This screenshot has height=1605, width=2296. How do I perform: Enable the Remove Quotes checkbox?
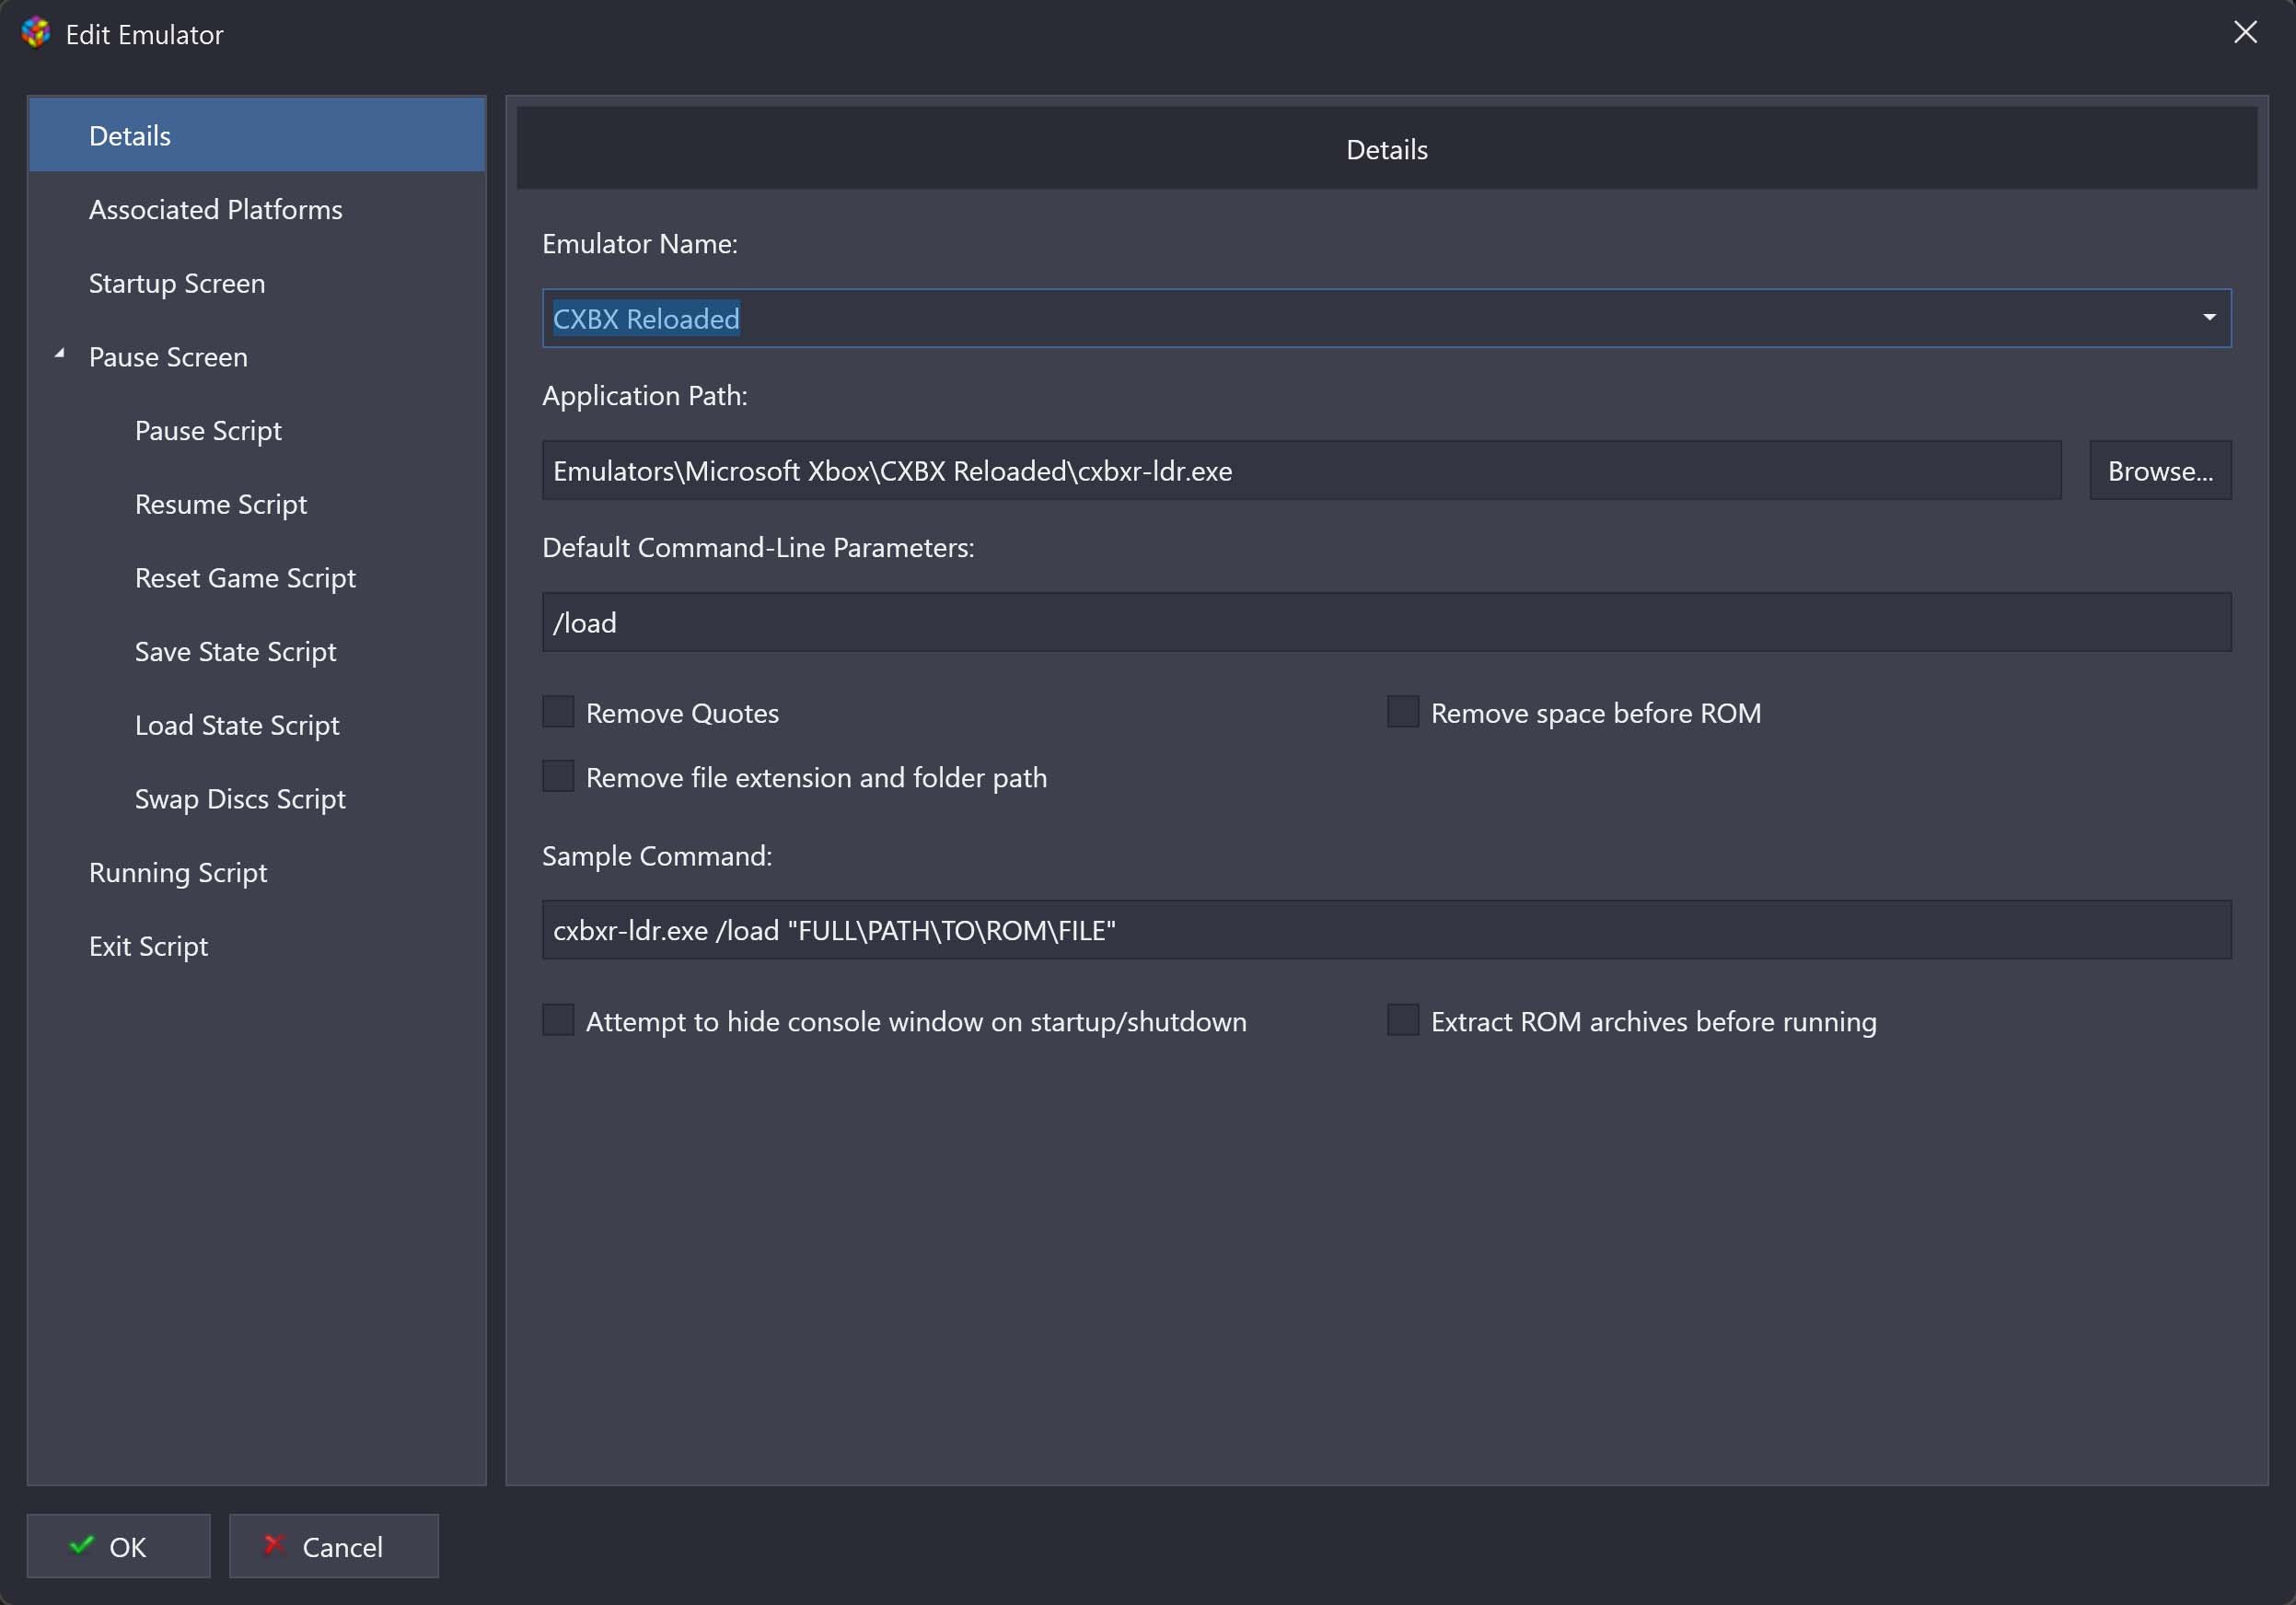(x=558, y=712)
